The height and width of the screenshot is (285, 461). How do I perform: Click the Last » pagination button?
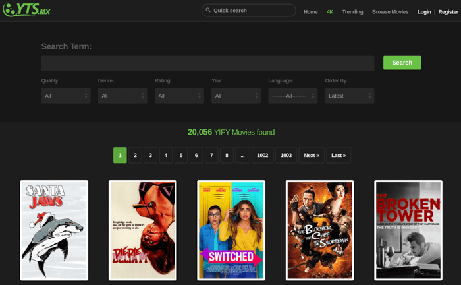(339, 155)
